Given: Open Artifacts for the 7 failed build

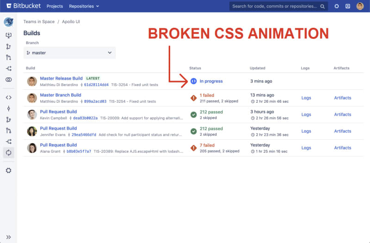Looking at the screenshot, I should click(x=342, y=148).
